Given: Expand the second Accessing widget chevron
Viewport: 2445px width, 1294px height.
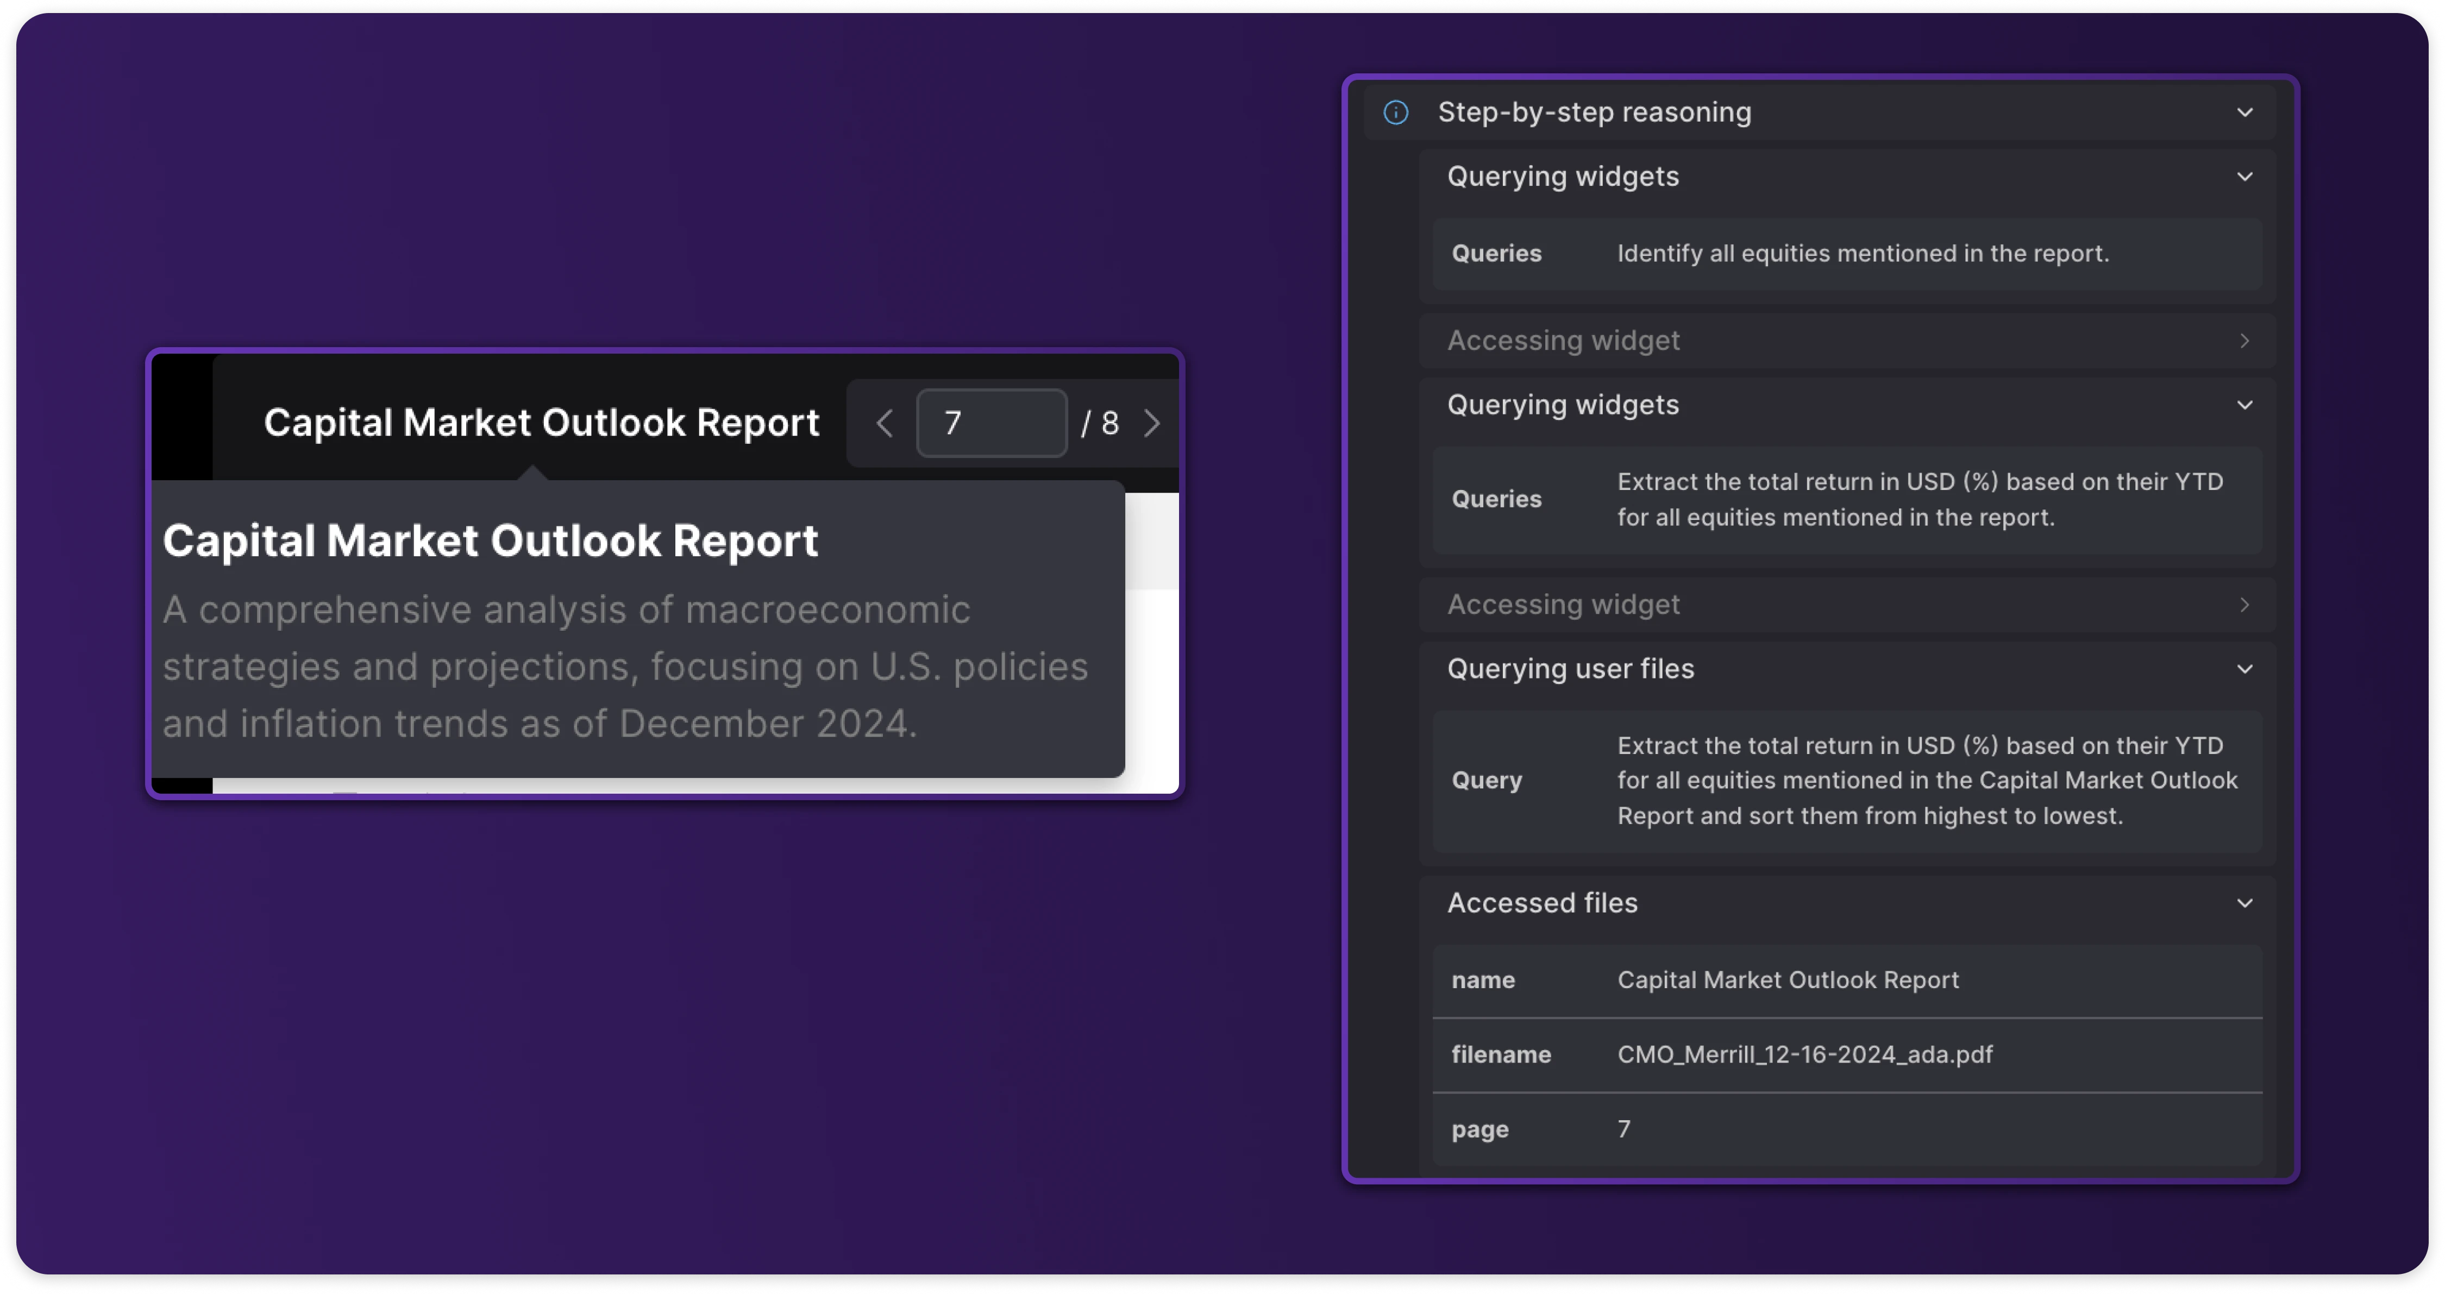Looking at the screenshot, I should click(2245, 604).
